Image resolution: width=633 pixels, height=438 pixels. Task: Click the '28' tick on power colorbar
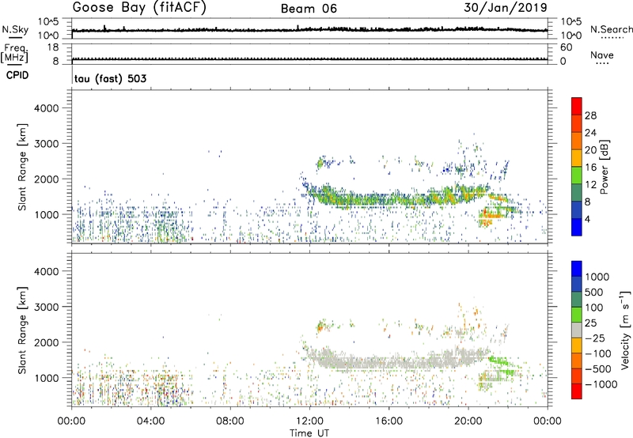pyautogui.click(x=590, y=115)
